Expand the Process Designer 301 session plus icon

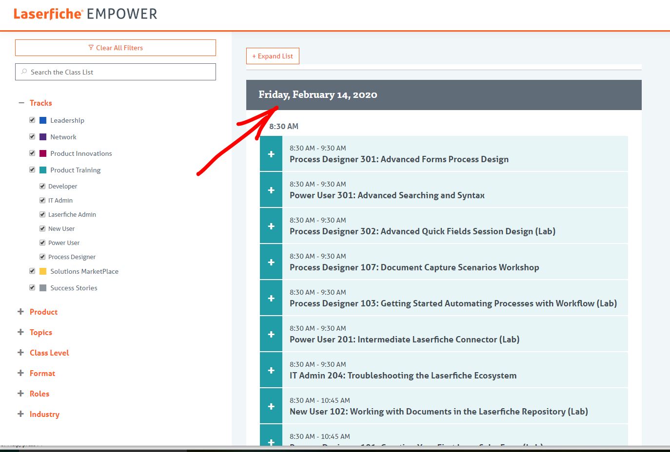tap(271, 154)
